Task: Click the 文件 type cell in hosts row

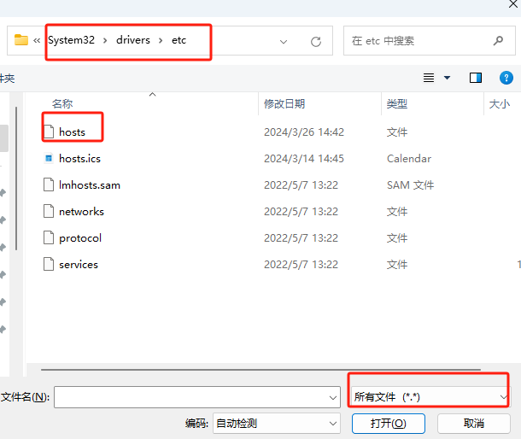Action: (x=397, y=132)
